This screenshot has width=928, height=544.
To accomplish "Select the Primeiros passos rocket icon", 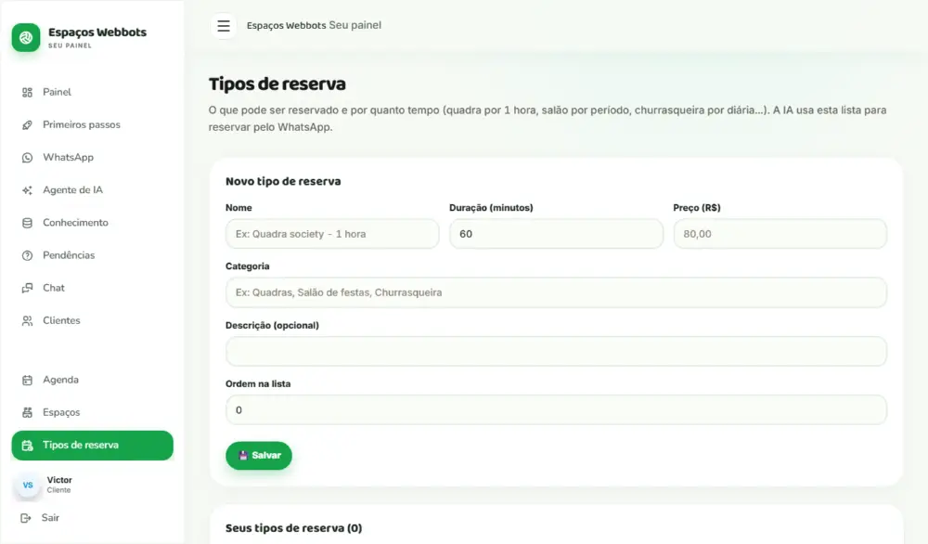I will pyautogui.click(x=27, y=125).
